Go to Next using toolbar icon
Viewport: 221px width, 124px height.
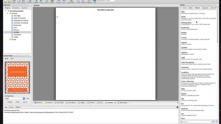coord(64,1)
